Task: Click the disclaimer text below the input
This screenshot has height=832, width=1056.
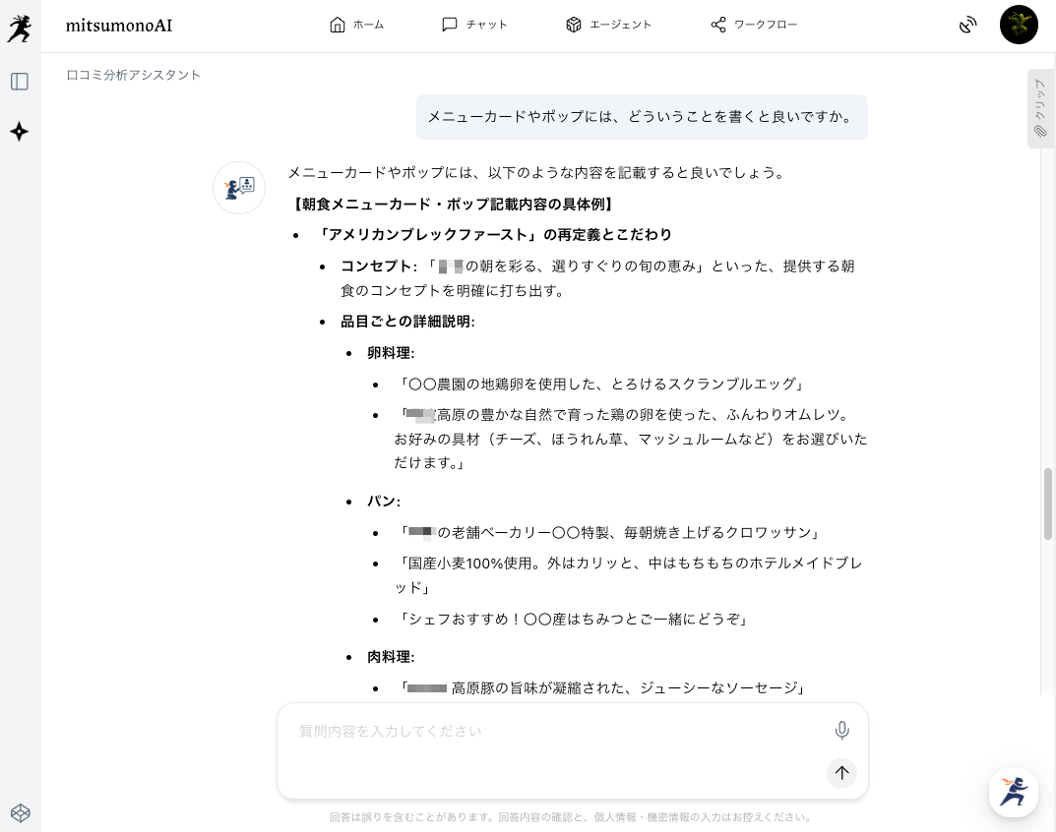Action: [571, 817]
